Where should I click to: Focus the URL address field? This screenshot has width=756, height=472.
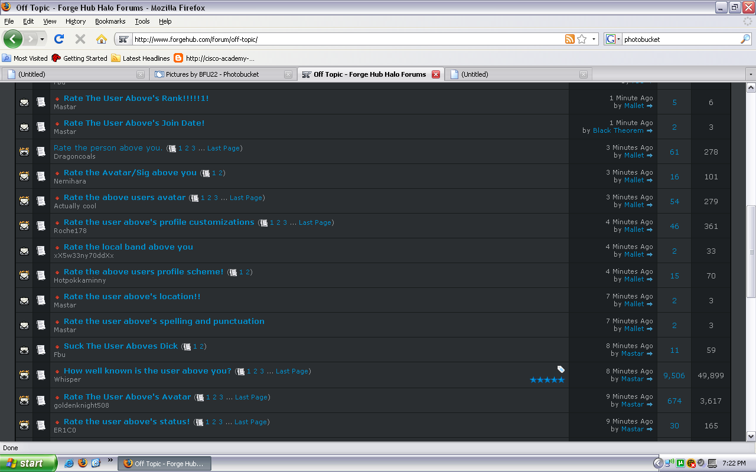(x=347, y=39)
